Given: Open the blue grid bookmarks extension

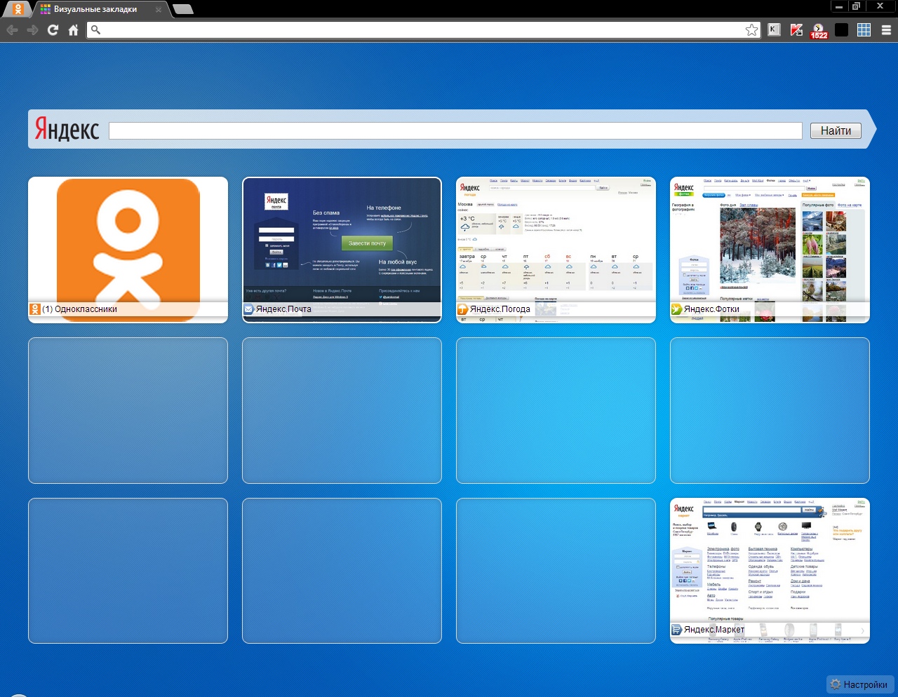Looking at the screenshot, I should coord(864,29).
